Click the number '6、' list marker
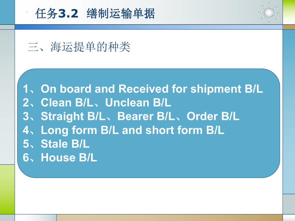Image resolution: width=295 pixels, height=221 pixels. [28, 158]
